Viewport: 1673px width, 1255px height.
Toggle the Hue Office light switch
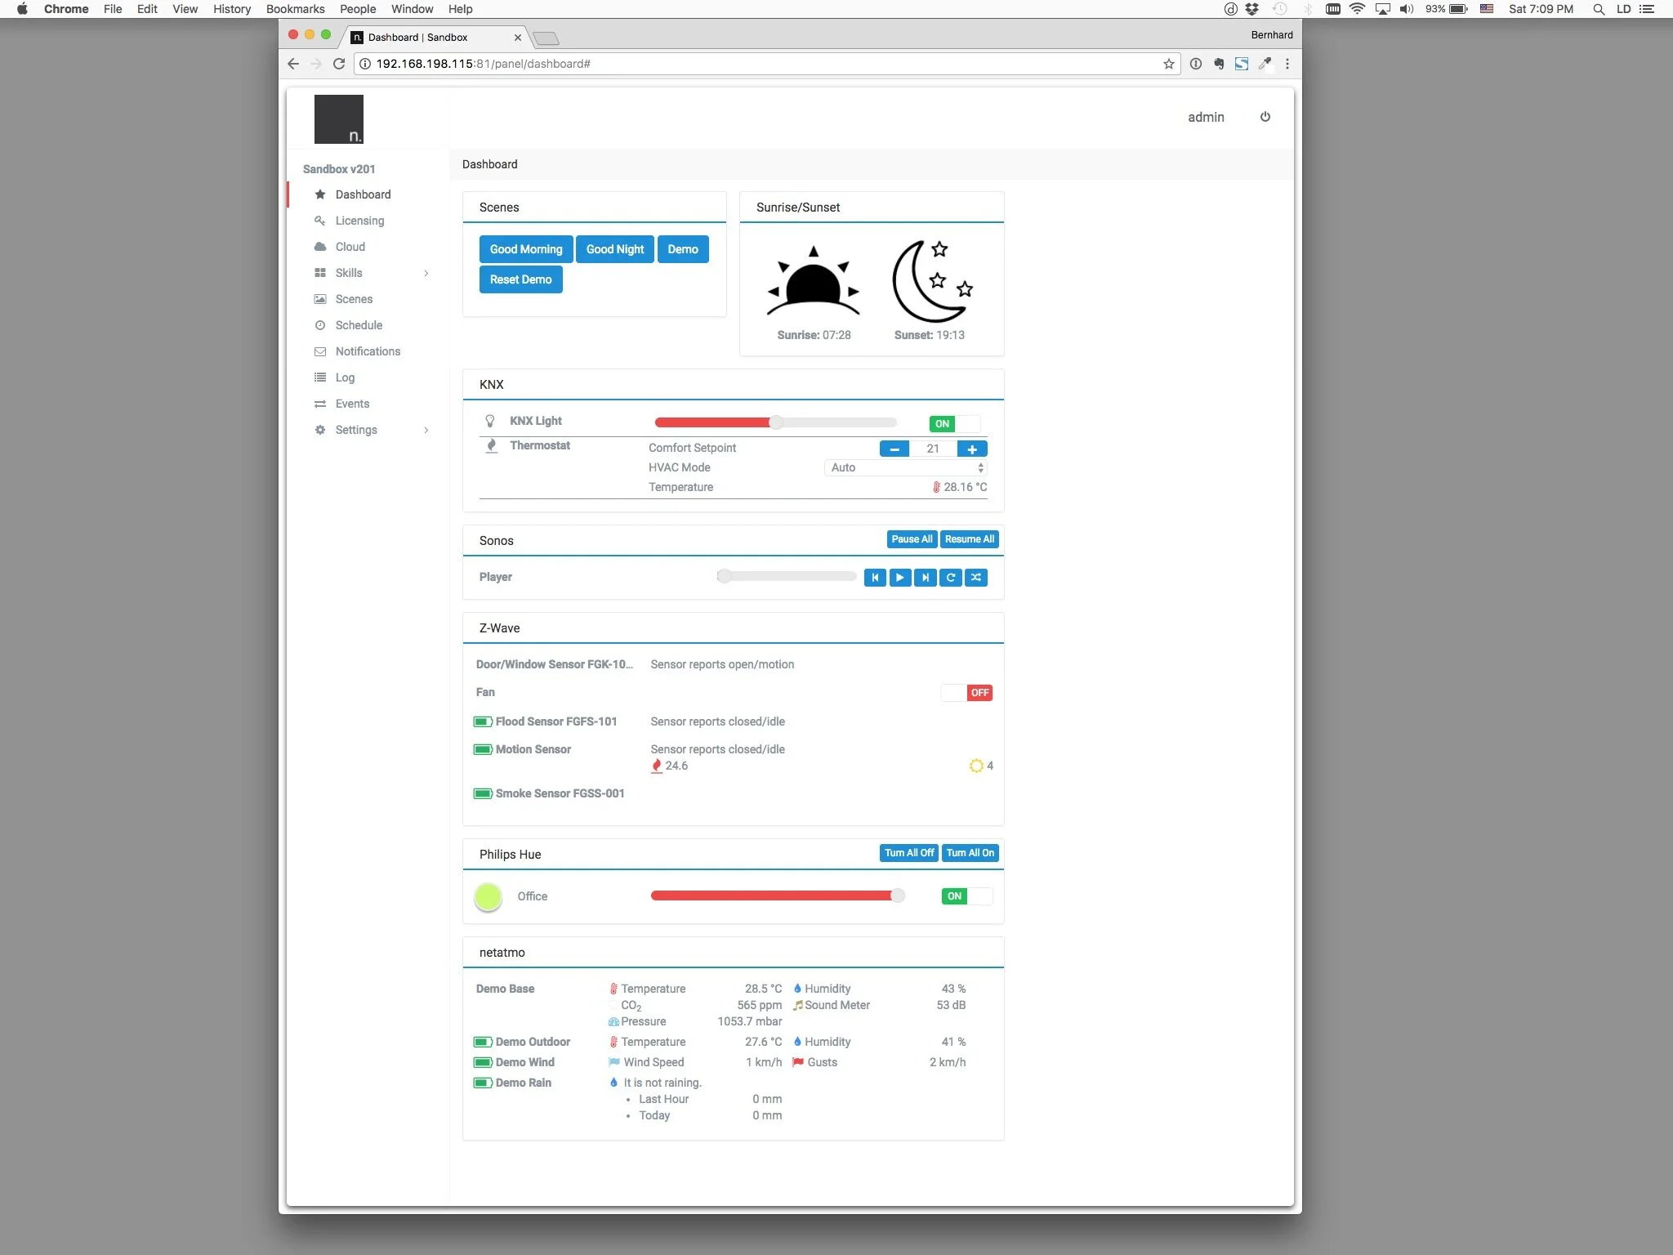tap(966, 896)
